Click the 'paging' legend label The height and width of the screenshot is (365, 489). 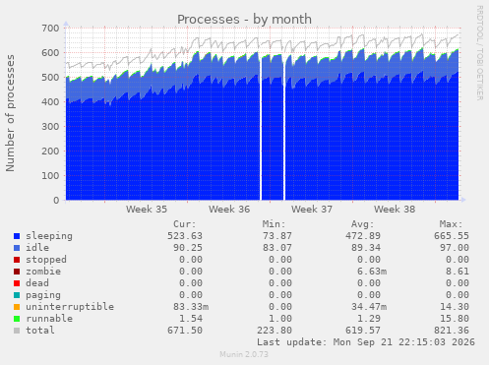[43, 295]
